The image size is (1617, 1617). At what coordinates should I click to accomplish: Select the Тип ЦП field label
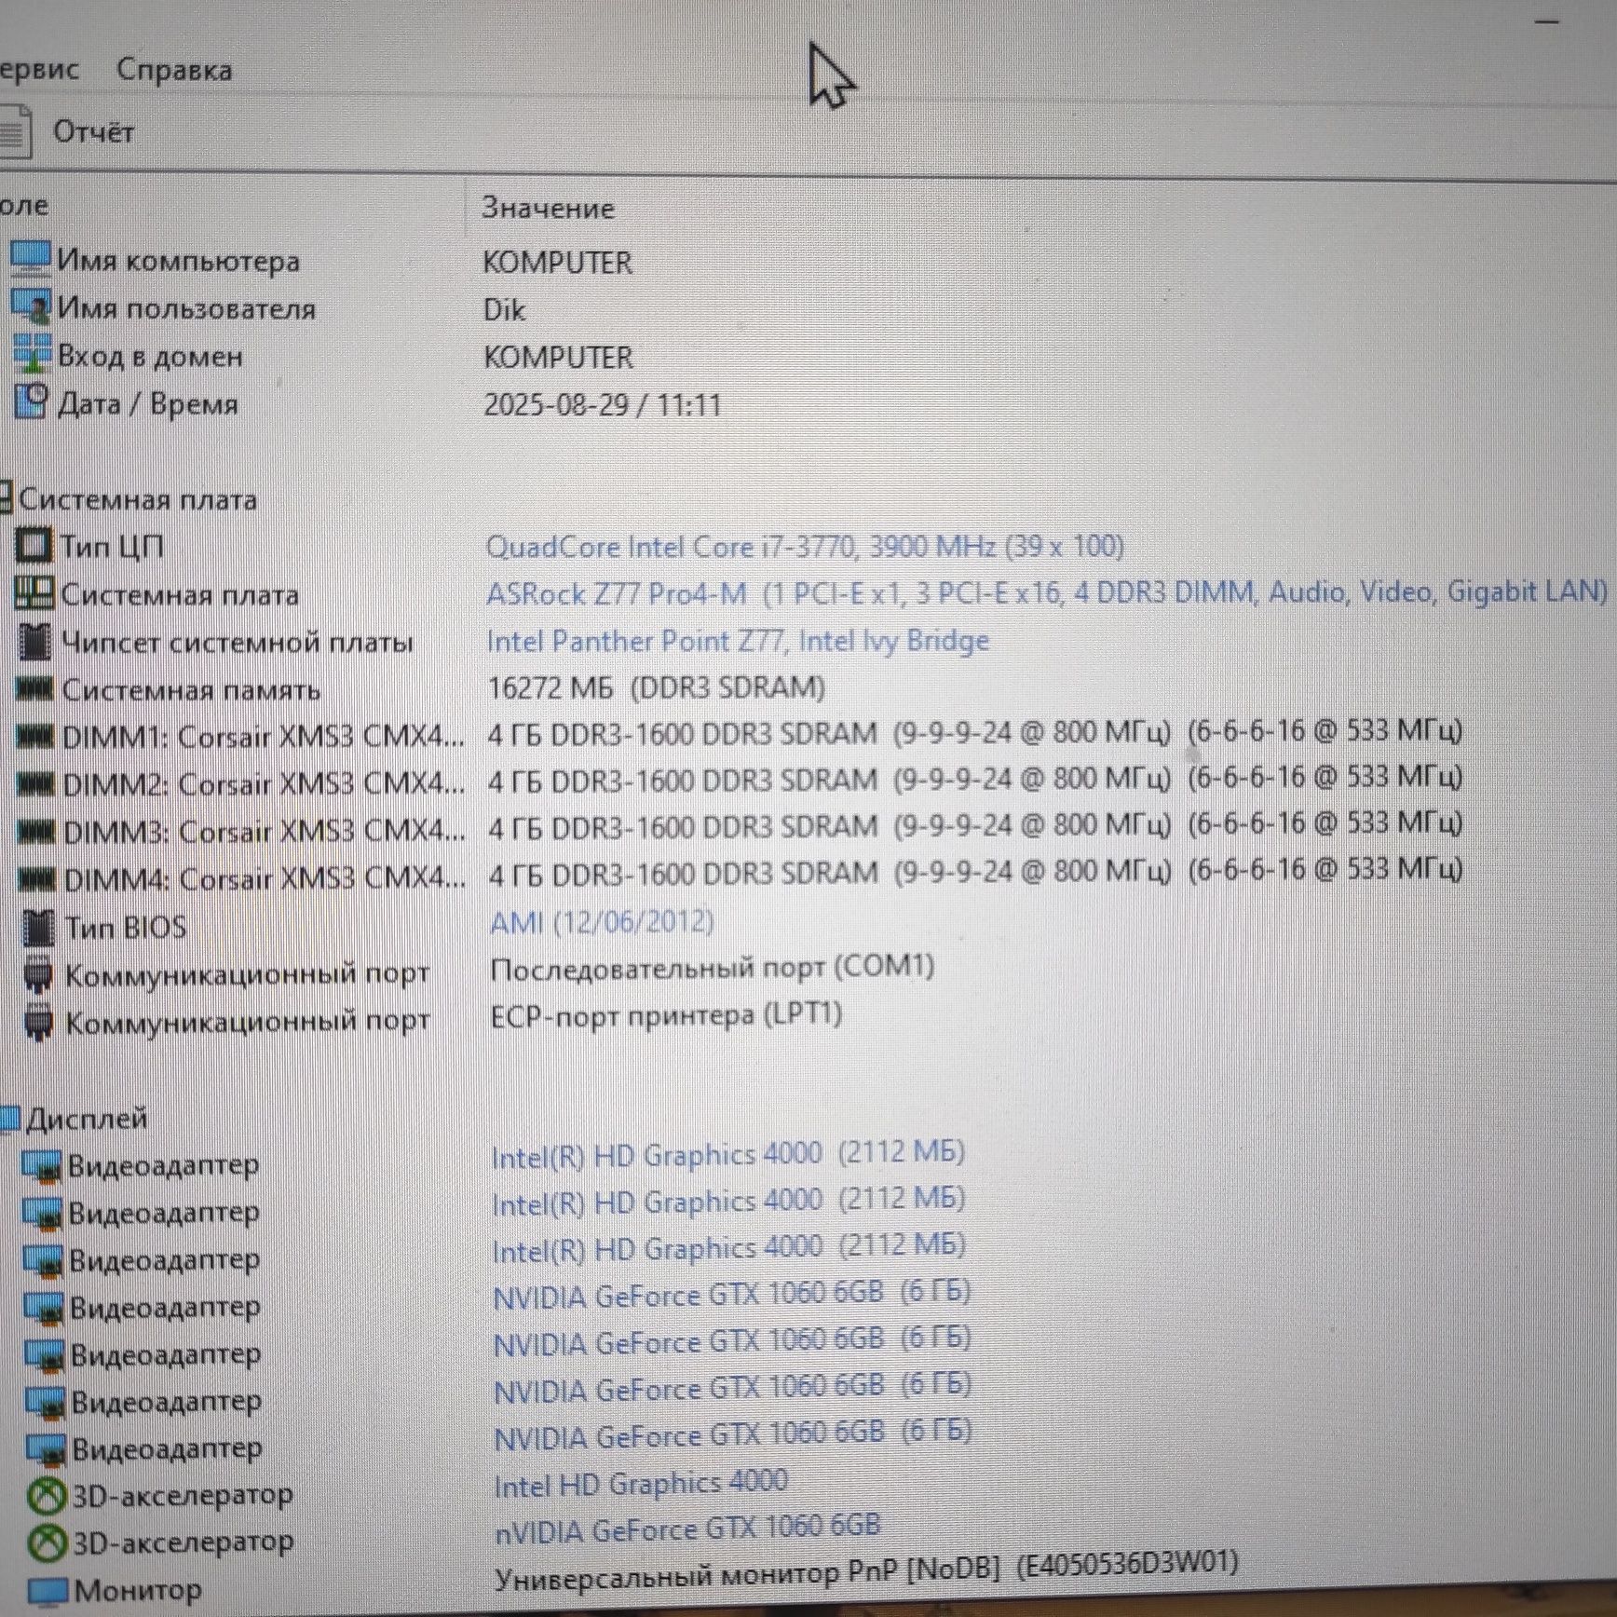coord(113,546)
